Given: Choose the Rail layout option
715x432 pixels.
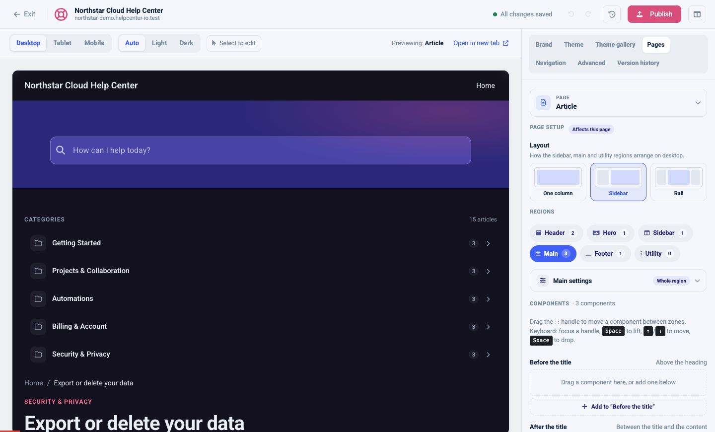Looking at the screenshot, I should (679, 182).
